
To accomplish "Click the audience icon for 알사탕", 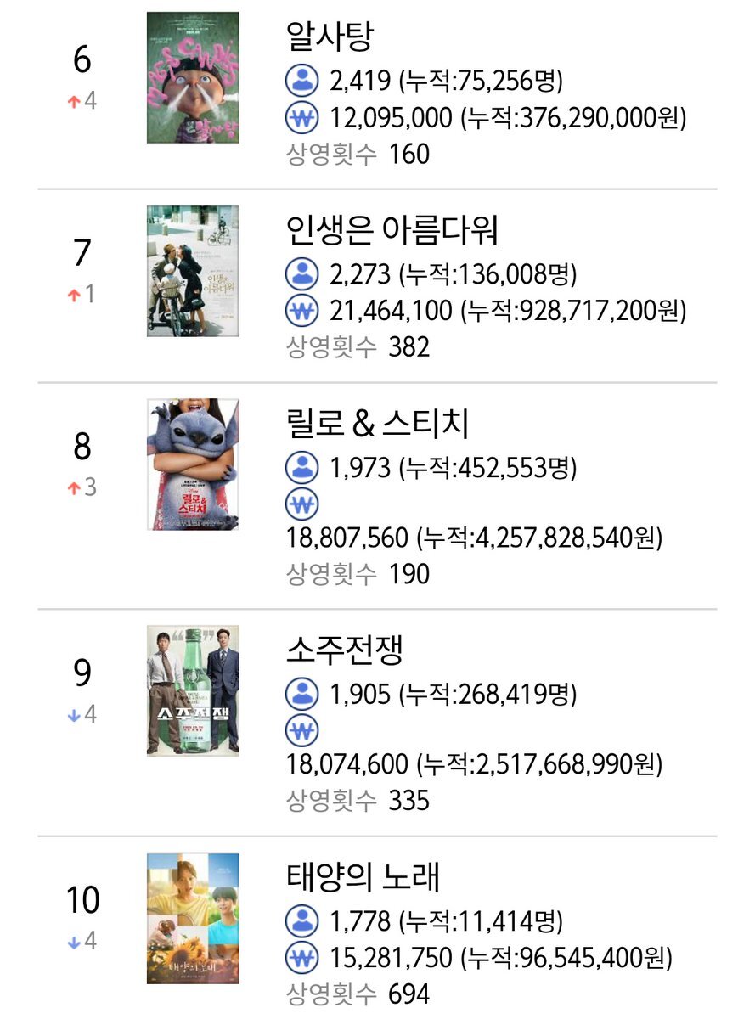I will click(x=301, y=81).
